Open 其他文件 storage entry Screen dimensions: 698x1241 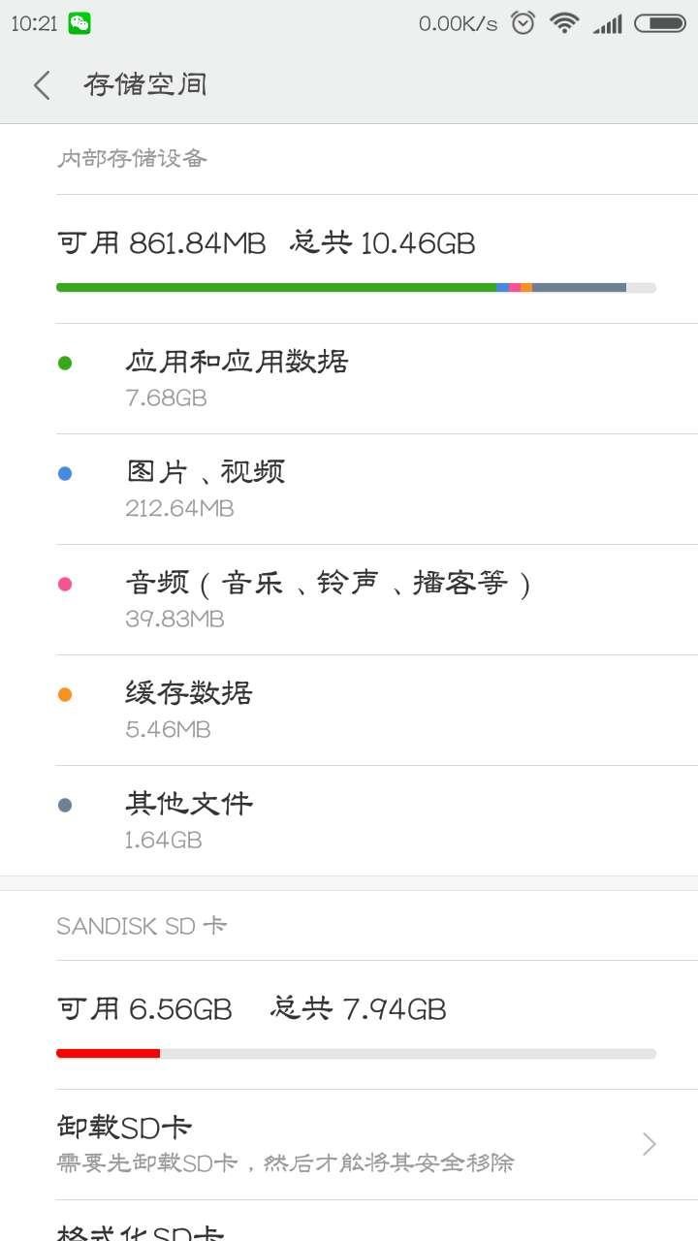coord(349,821)
